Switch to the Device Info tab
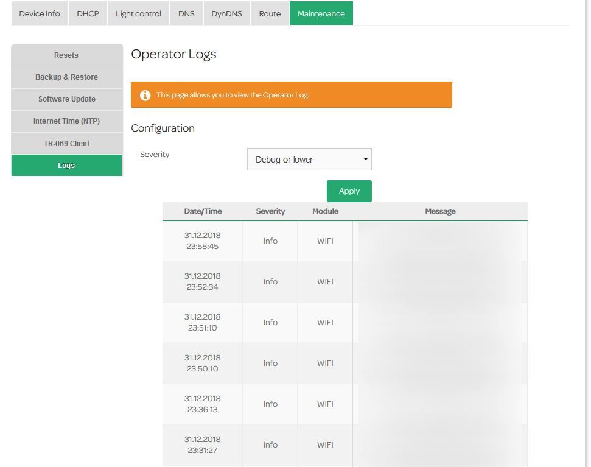This screenshot has height=467, width=591. [x=40, y=13]
